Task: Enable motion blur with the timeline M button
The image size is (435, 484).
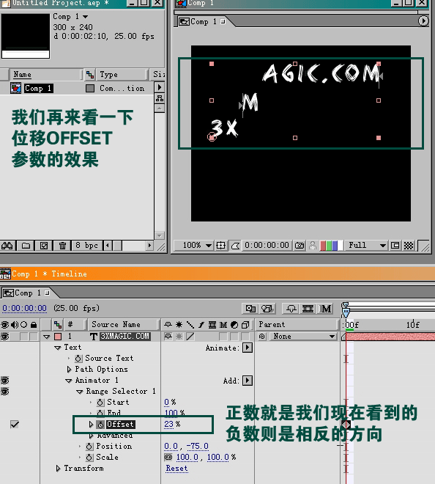Action: coord(326,309)
